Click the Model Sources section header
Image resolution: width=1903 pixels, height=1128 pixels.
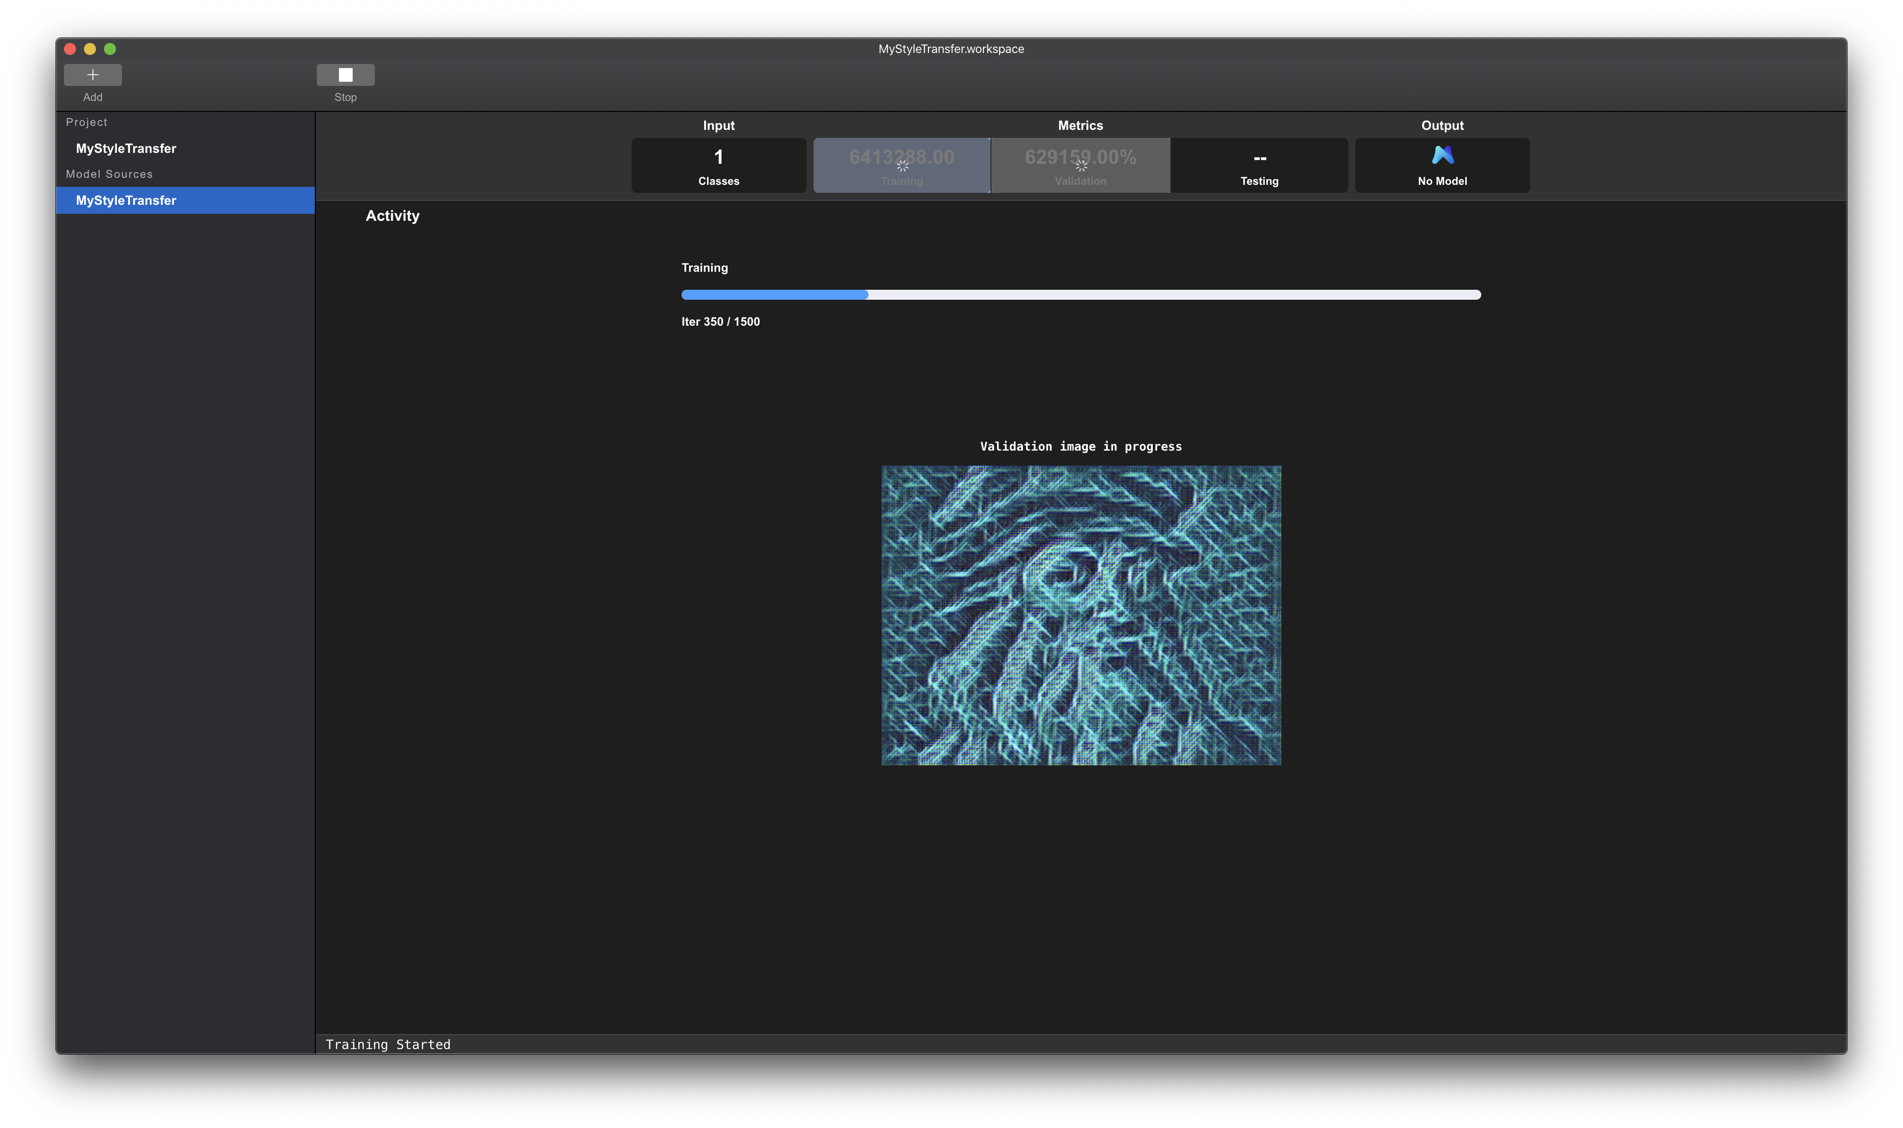pyautogui.click(x=109, y=174)
